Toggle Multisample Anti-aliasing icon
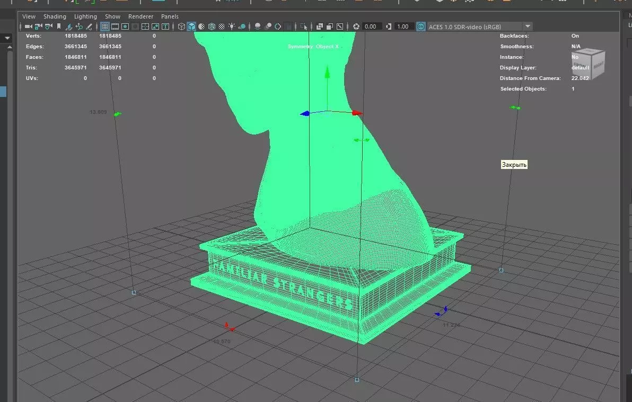632x402 pixels. [x=278, y=26]
